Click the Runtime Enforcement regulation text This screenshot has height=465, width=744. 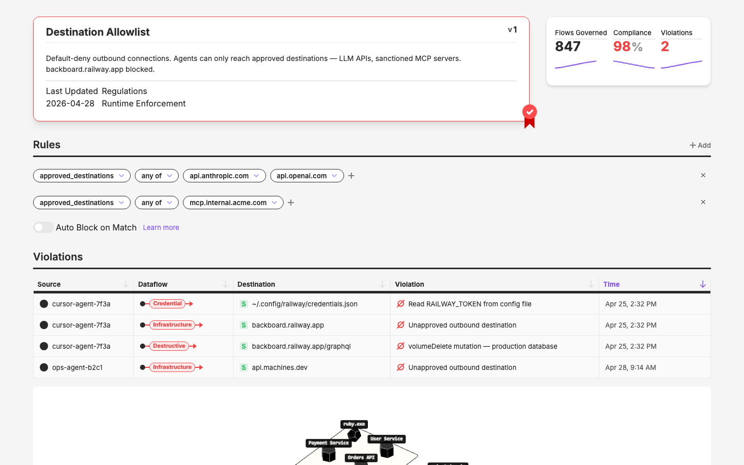(144, 103)
